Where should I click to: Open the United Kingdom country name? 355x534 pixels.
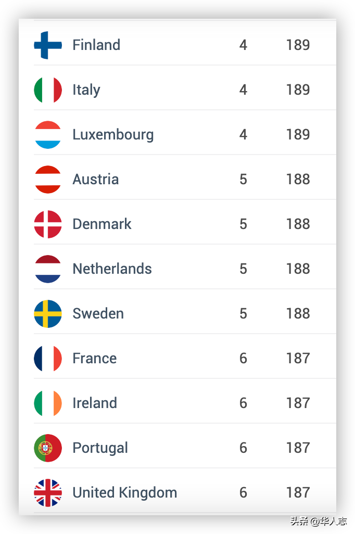coord(125,493)
